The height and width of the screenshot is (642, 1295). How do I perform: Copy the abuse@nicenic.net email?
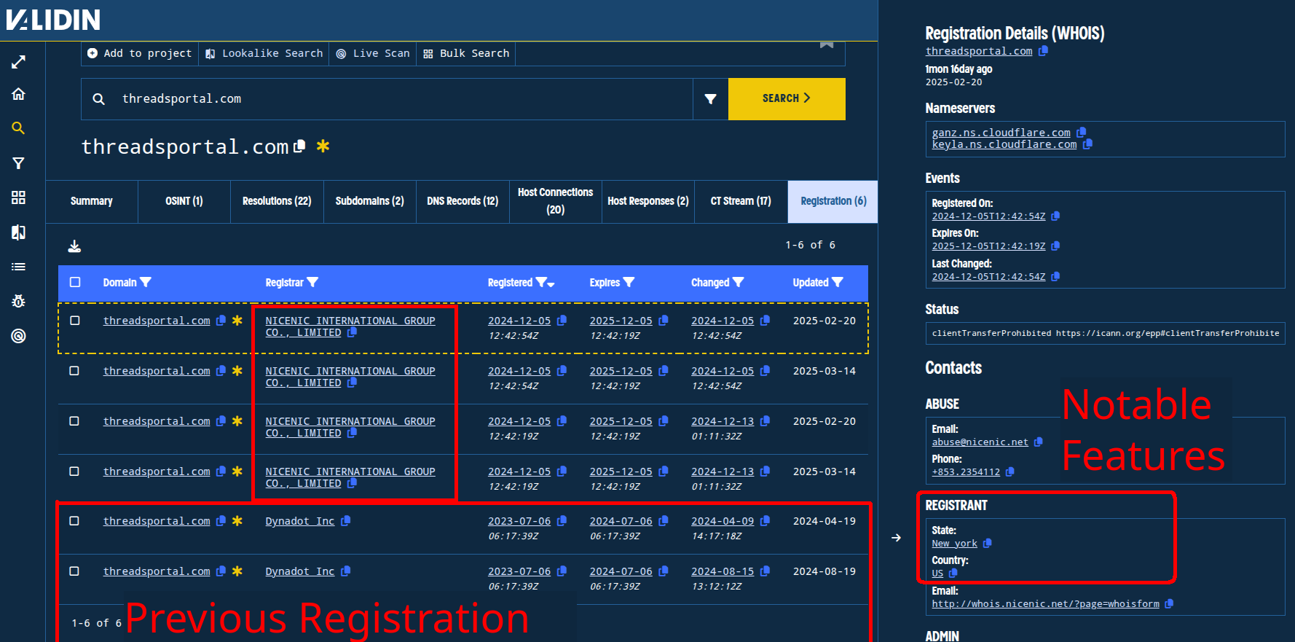[x=1039, y=442]
